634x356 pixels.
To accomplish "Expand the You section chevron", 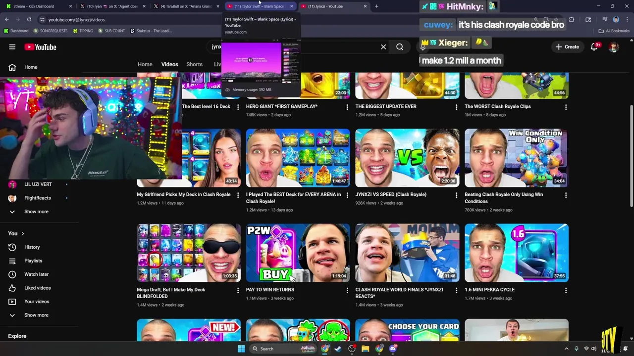I will [x=22, y=233].
